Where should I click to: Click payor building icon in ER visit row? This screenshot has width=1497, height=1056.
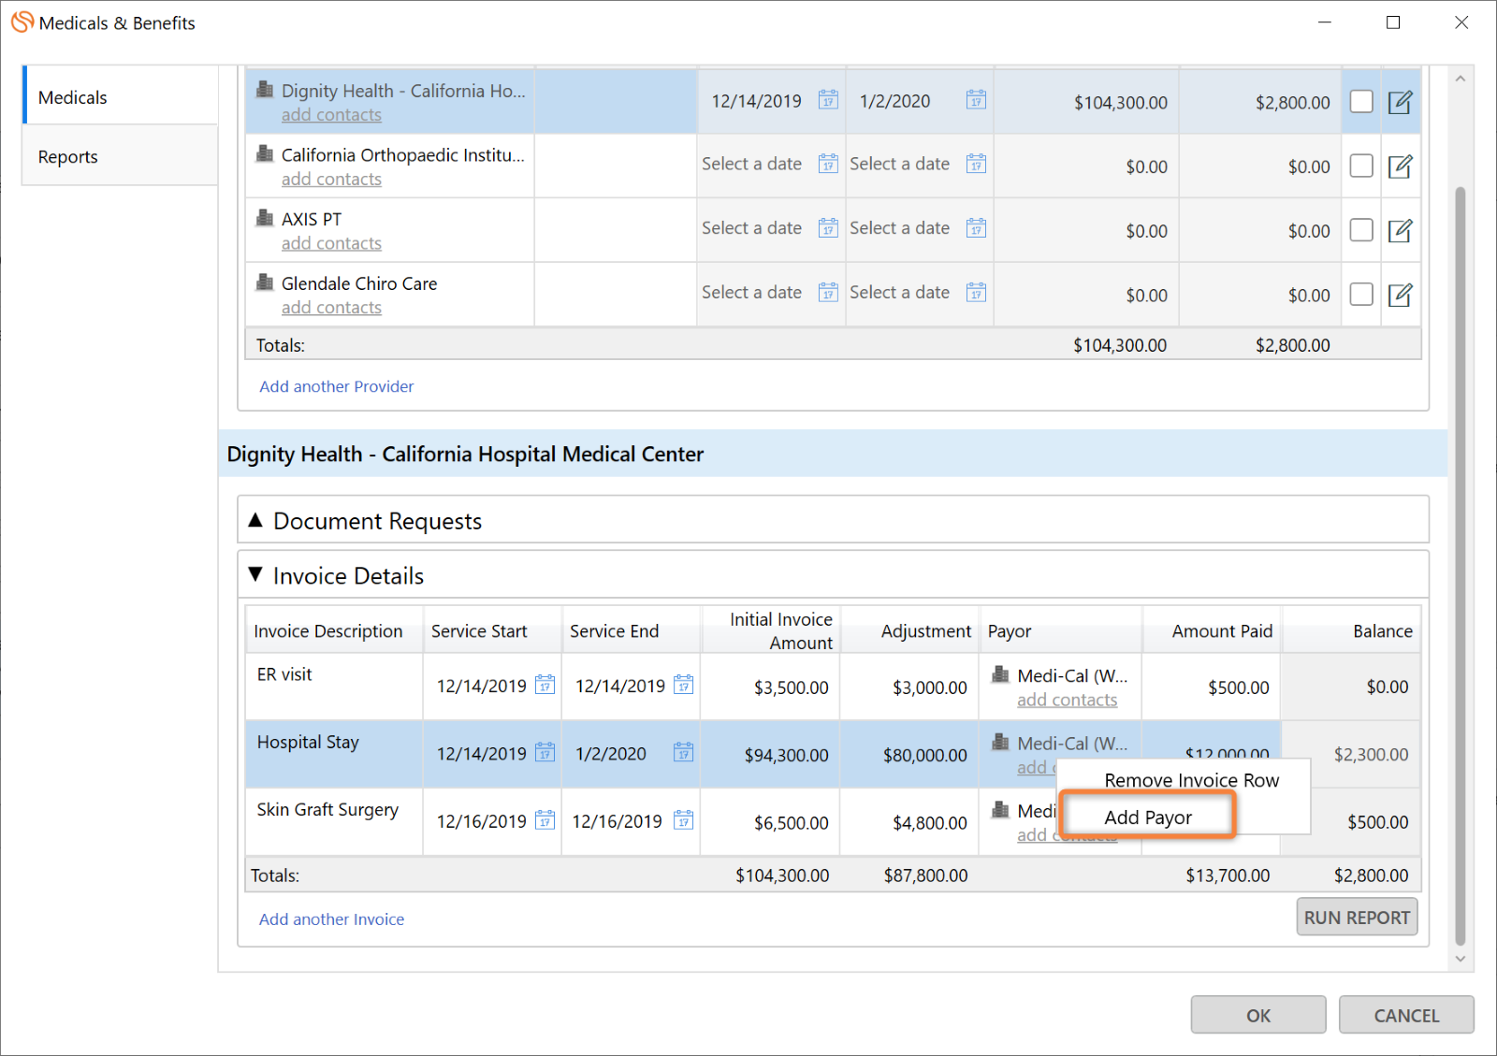pyautogui.click(x=1000, y=674)
